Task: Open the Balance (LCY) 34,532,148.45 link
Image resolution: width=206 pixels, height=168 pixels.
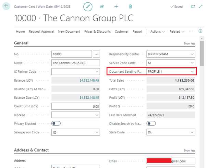Action: click(89, 81)
